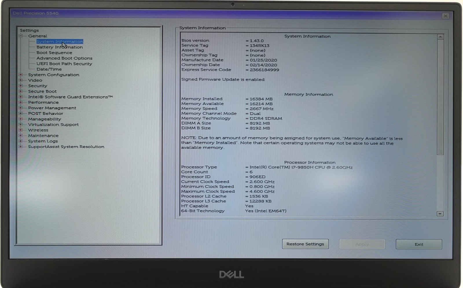Select Advanced Boot Options
The image size is (463, 288).
click(x=64, y=58)
